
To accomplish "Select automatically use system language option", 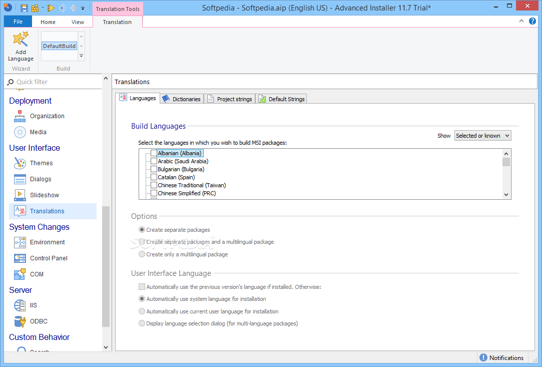I will (x=142, y=298).
